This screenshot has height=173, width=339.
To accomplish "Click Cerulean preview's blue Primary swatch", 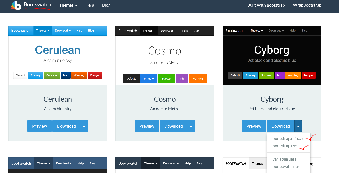I will (x=36, y=75).
